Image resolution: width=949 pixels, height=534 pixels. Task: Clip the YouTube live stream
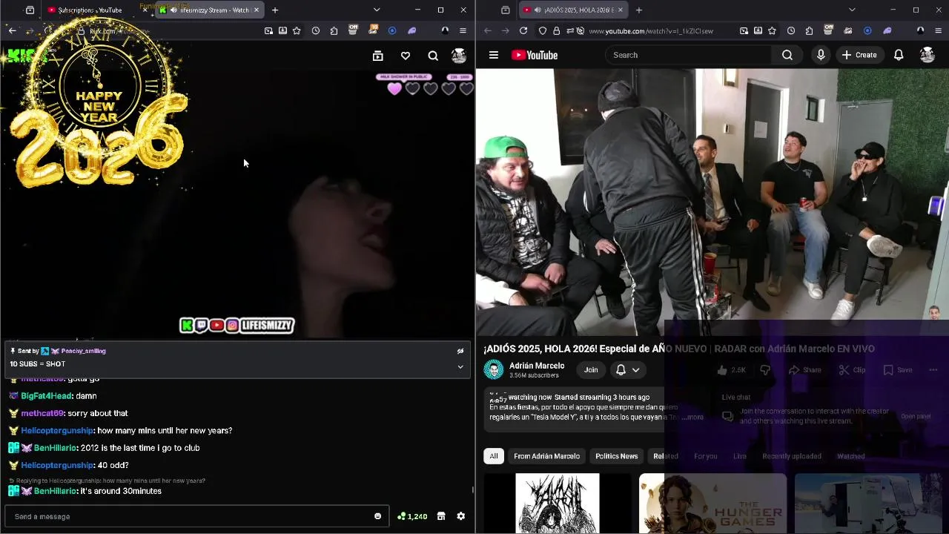pyautogui.click(x=852, y=369)
